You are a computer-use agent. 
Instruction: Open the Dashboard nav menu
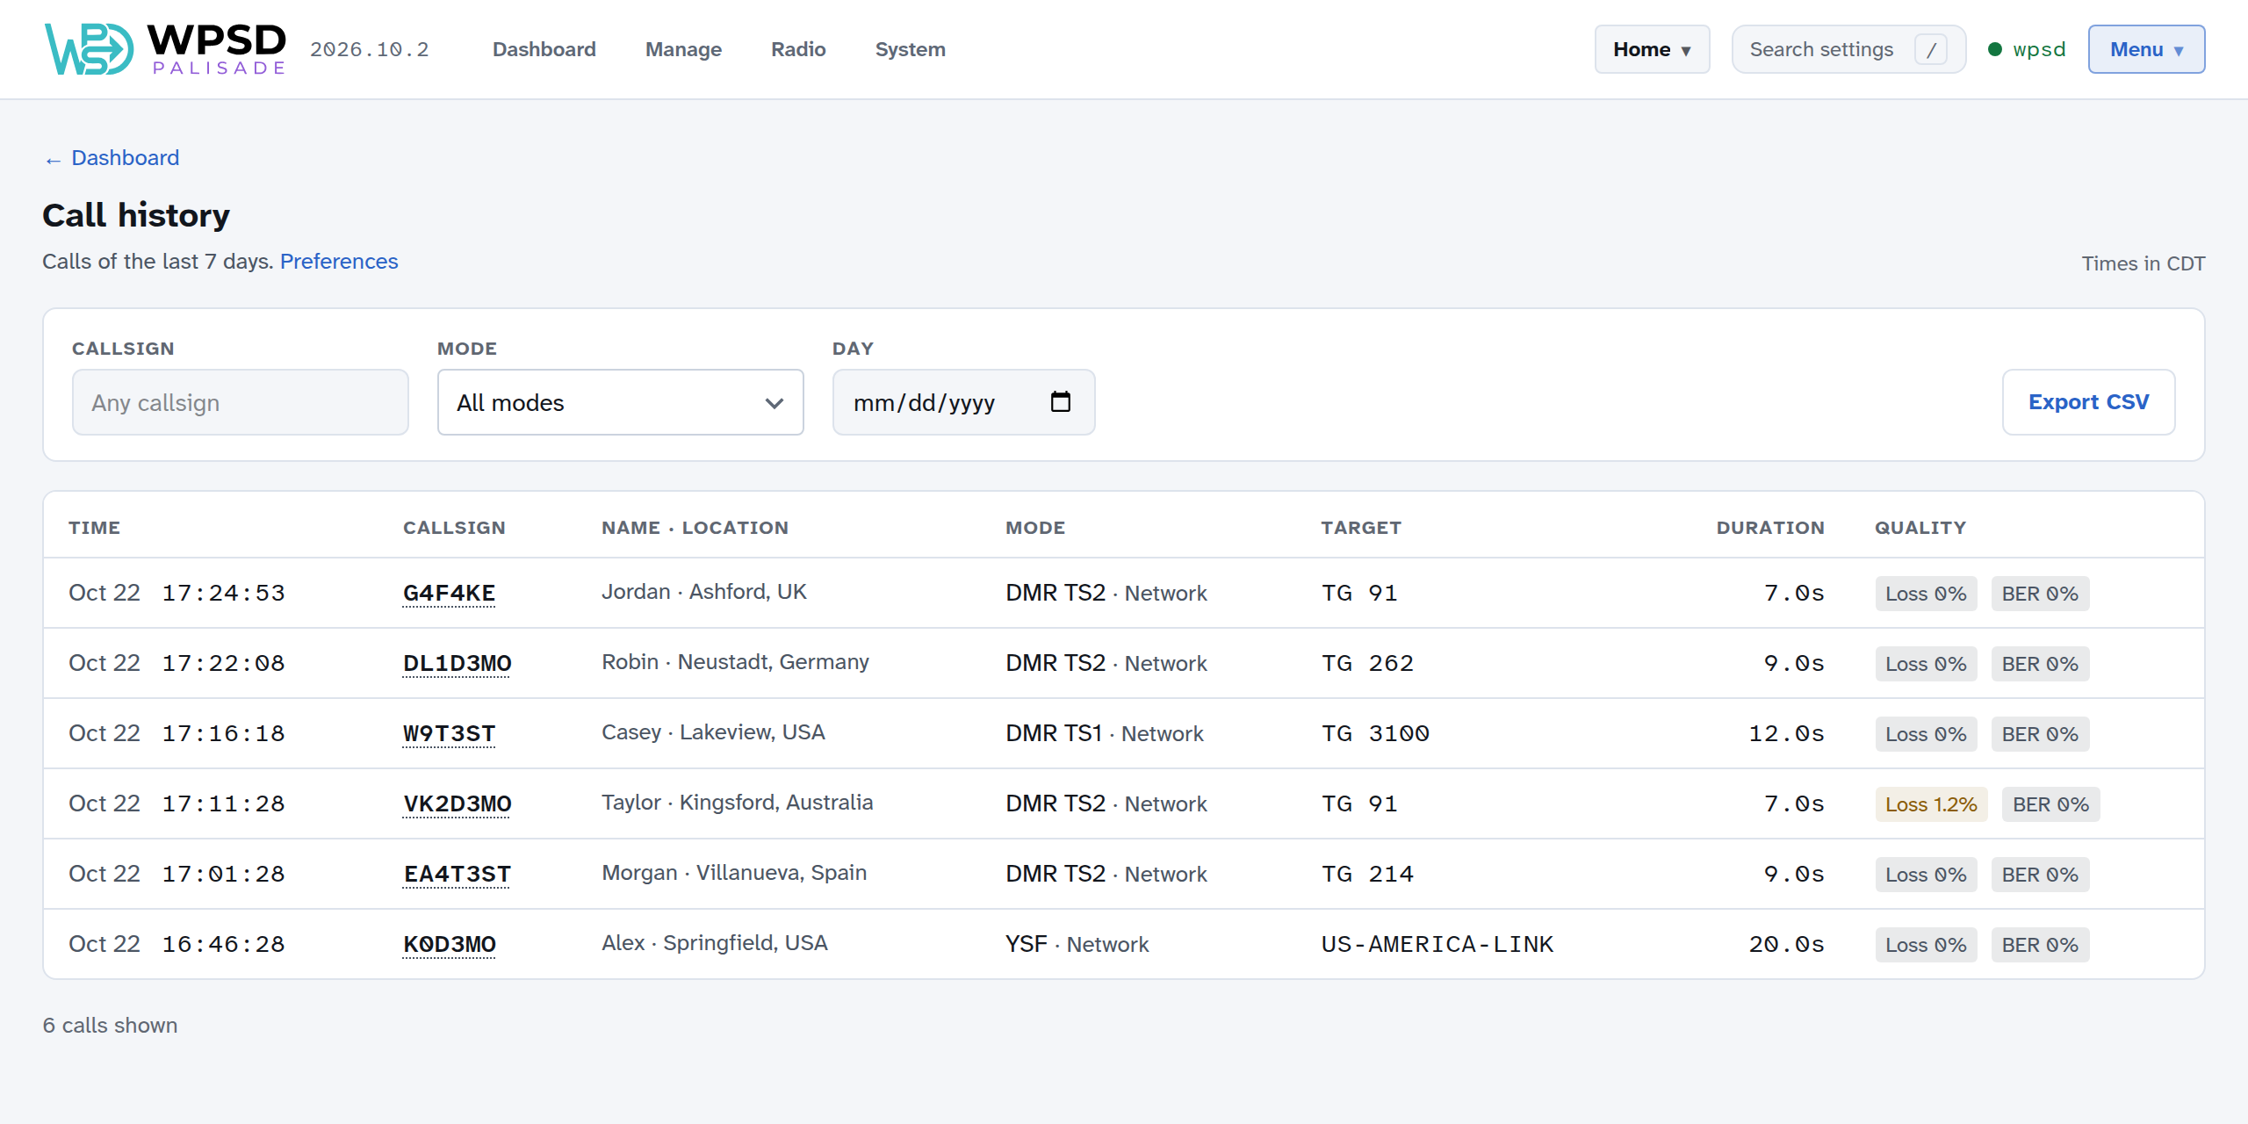(544, 49)
